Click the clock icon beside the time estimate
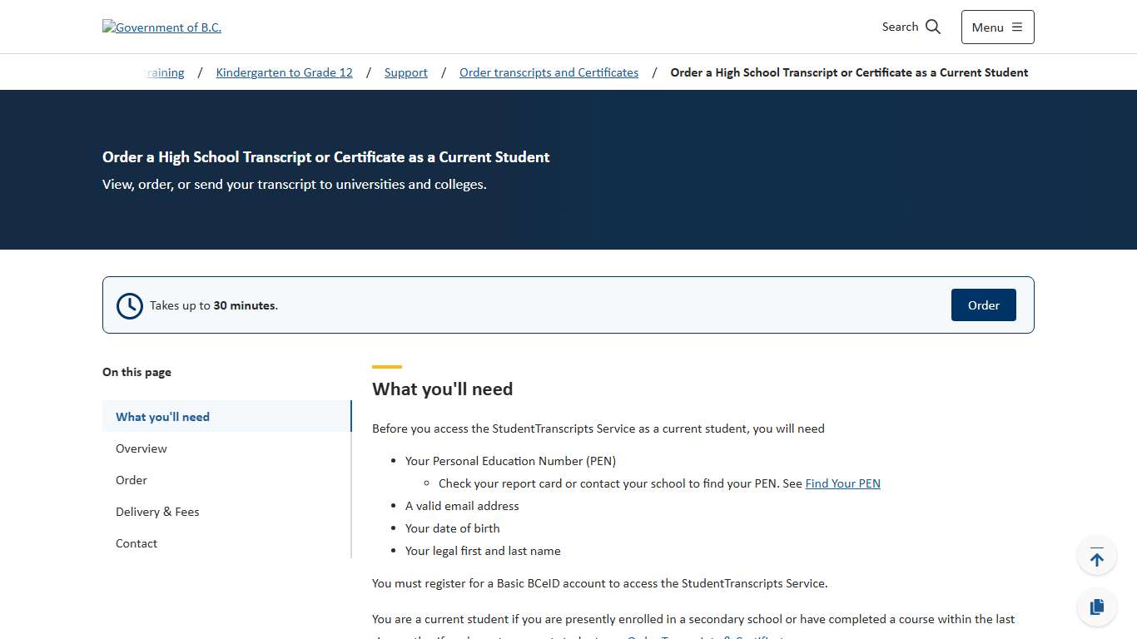This screenshot has height=639, width=1137. [x=129, y=305]
